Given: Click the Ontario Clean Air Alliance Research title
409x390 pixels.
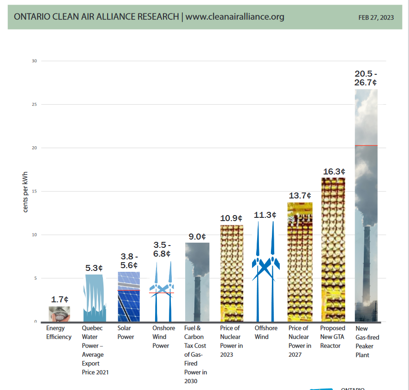Looking at the screenshot, I should pos(96,17).
